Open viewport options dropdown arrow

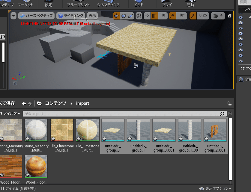point(13,16)
